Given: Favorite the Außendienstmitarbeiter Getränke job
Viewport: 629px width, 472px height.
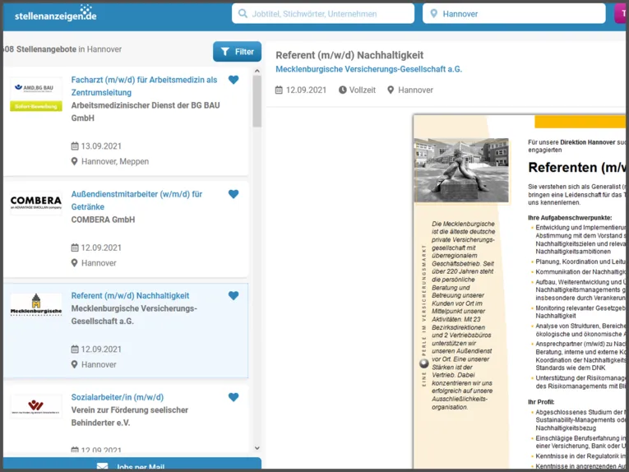Looking at the screenshot, I should click(x=234, y=194).
